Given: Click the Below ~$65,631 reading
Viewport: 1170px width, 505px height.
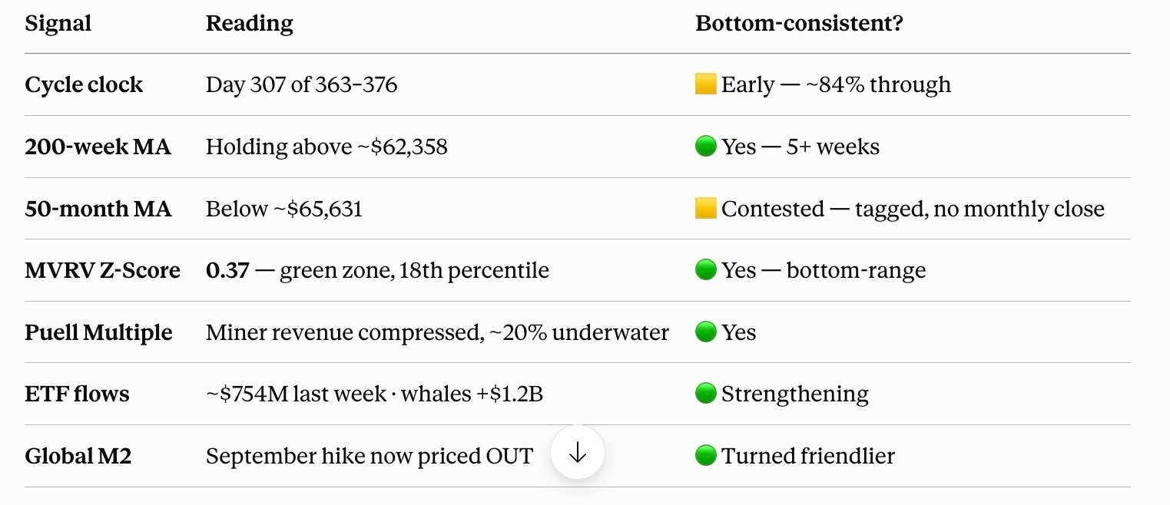Looking at the screenshot, I should (284, 208).
